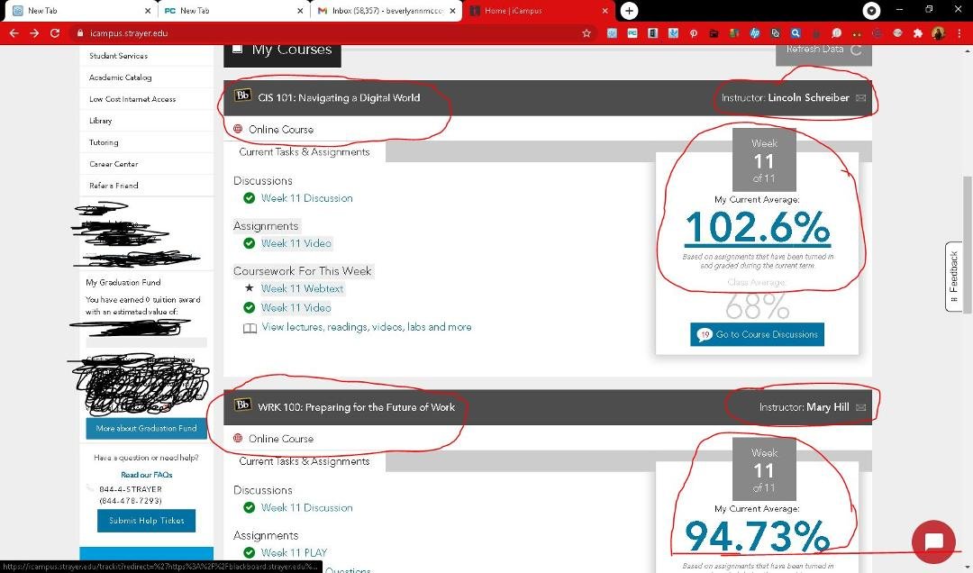Click the site padlock in address bar

pyautogui.click(x=79, y=33)
